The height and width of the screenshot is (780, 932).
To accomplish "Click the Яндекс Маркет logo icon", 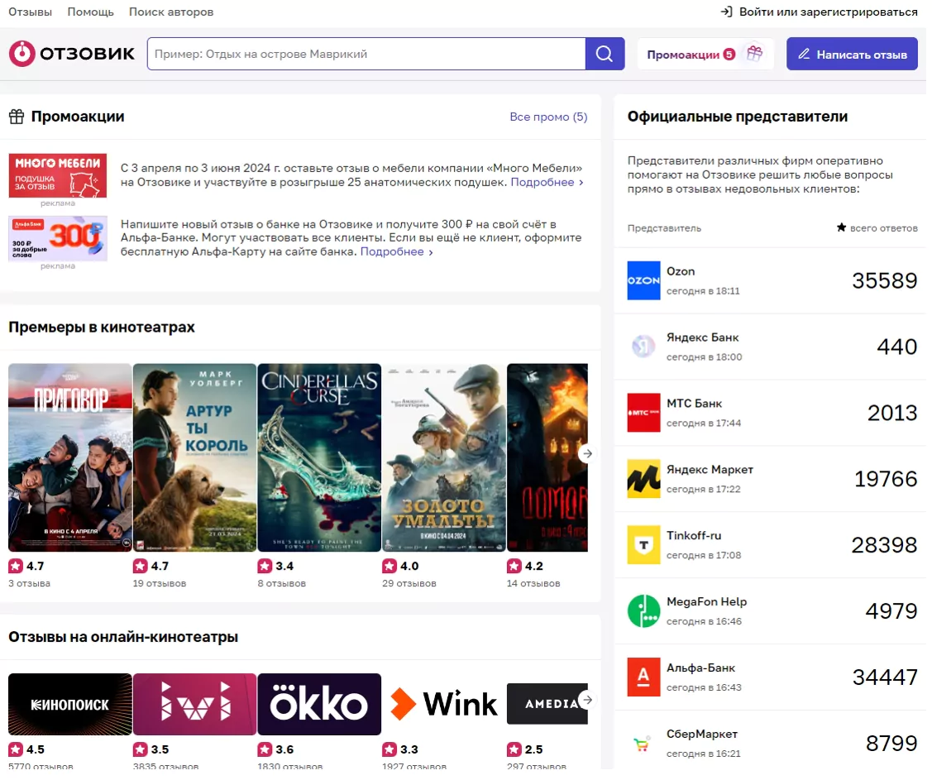I will [x=648, y=481].
